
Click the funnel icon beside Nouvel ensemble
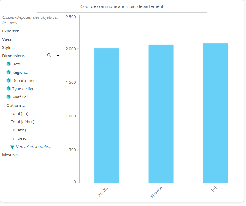[x=12, y=146]
